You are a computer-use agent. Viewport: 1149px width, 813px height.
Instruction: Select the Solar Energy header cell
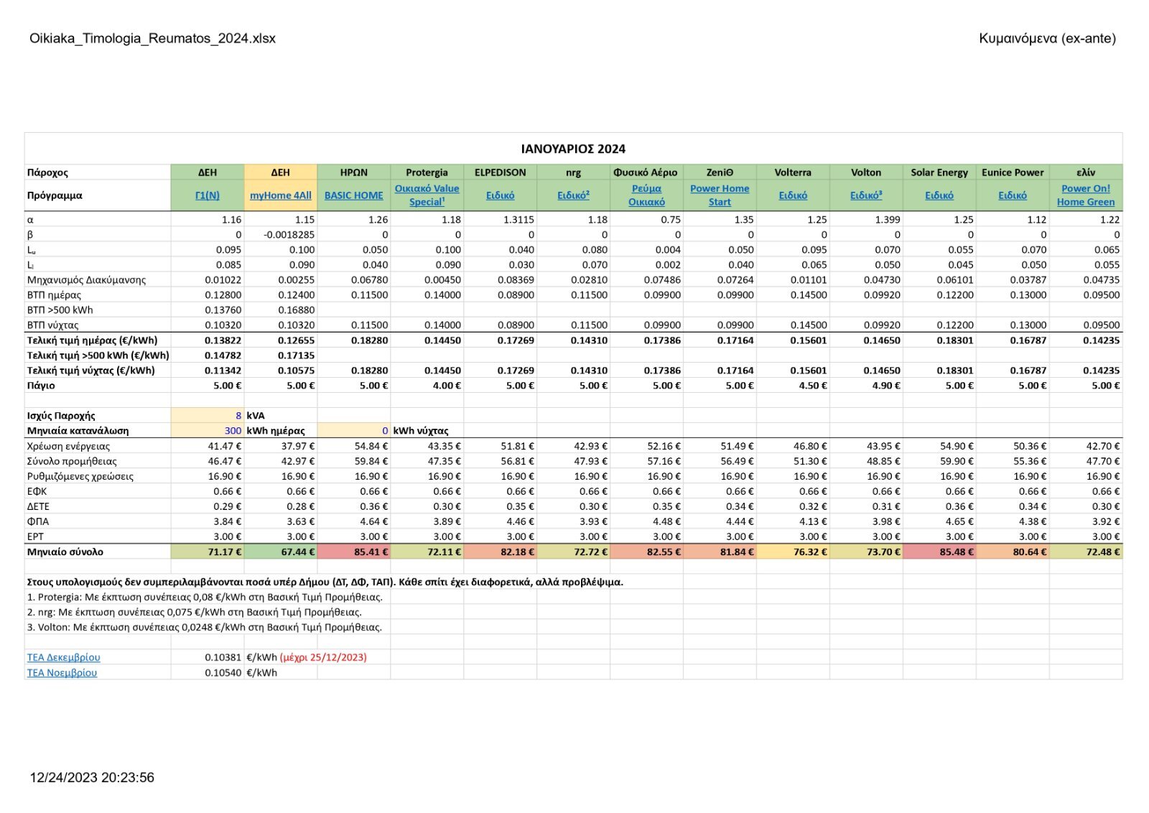(939, 172)
